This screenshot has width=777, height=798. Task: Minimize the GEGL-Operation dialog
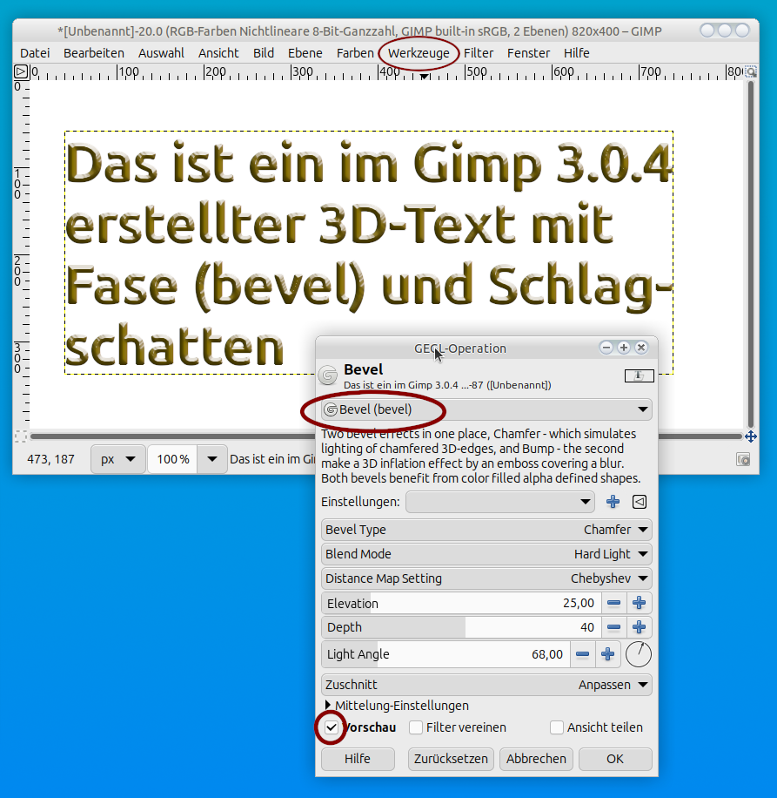[606, 348]
